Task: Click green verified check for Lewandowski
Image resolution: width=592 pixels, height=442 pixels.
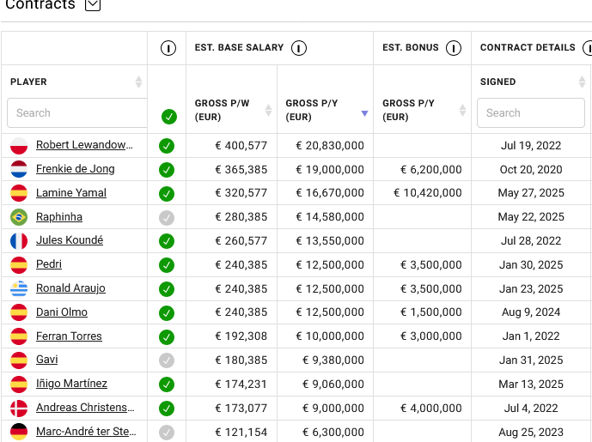Action: [167, 146]
